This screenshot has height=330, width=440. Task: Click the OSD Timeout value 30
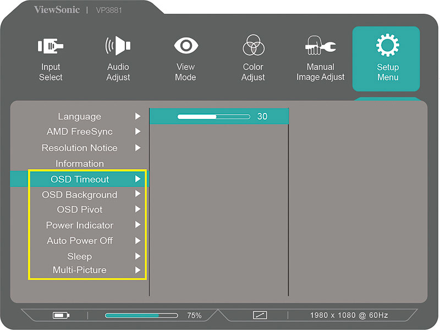262,116
